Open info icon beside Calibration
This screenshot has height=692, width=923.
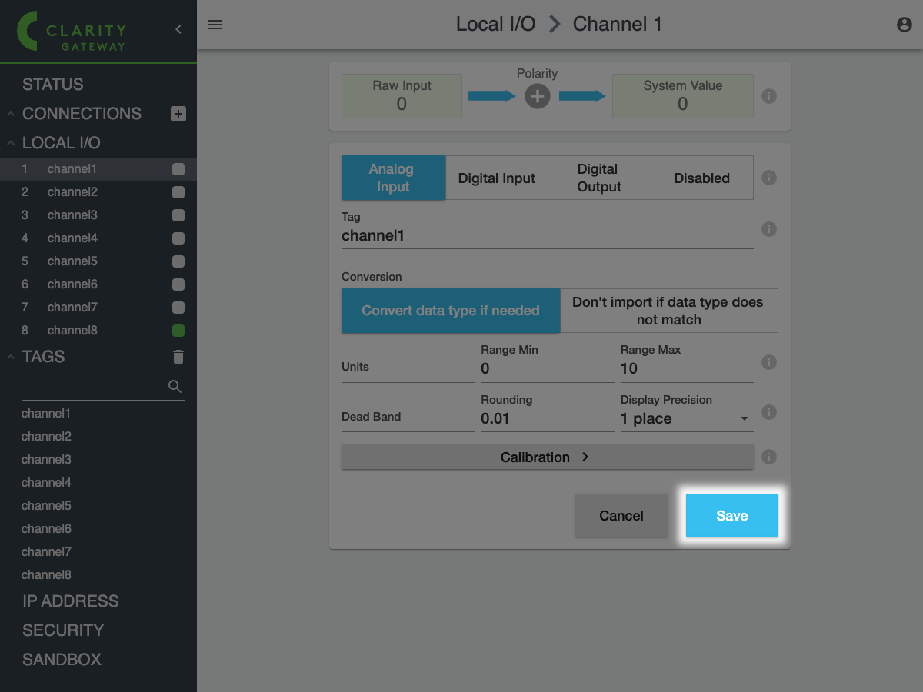coord(768,457)
